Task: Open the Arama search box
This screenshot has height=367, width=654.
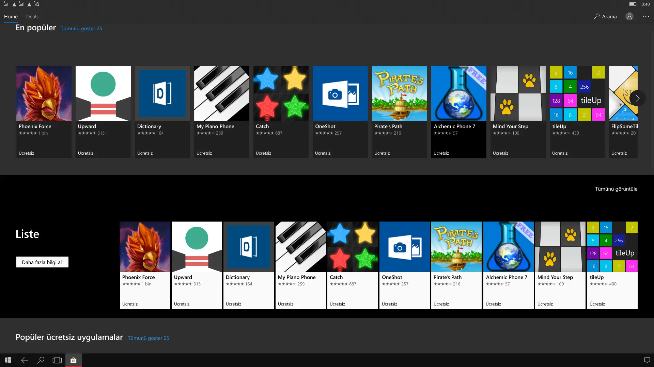Action: point(605,16)
